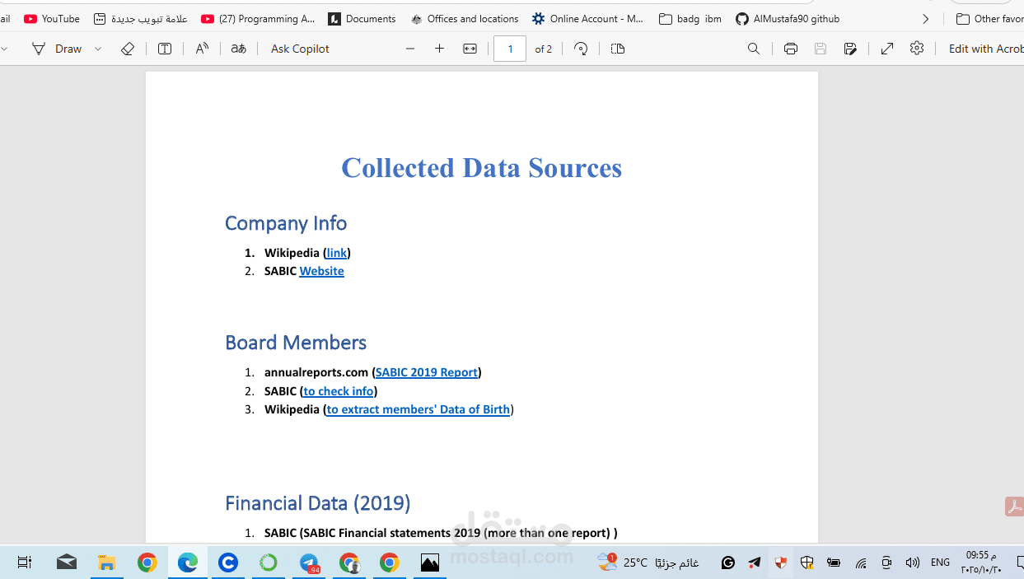Image resolution: width=1024 pixels, height=579 pixels.
Task: Enter full screen mode
Action: click(x=887, y=49)
